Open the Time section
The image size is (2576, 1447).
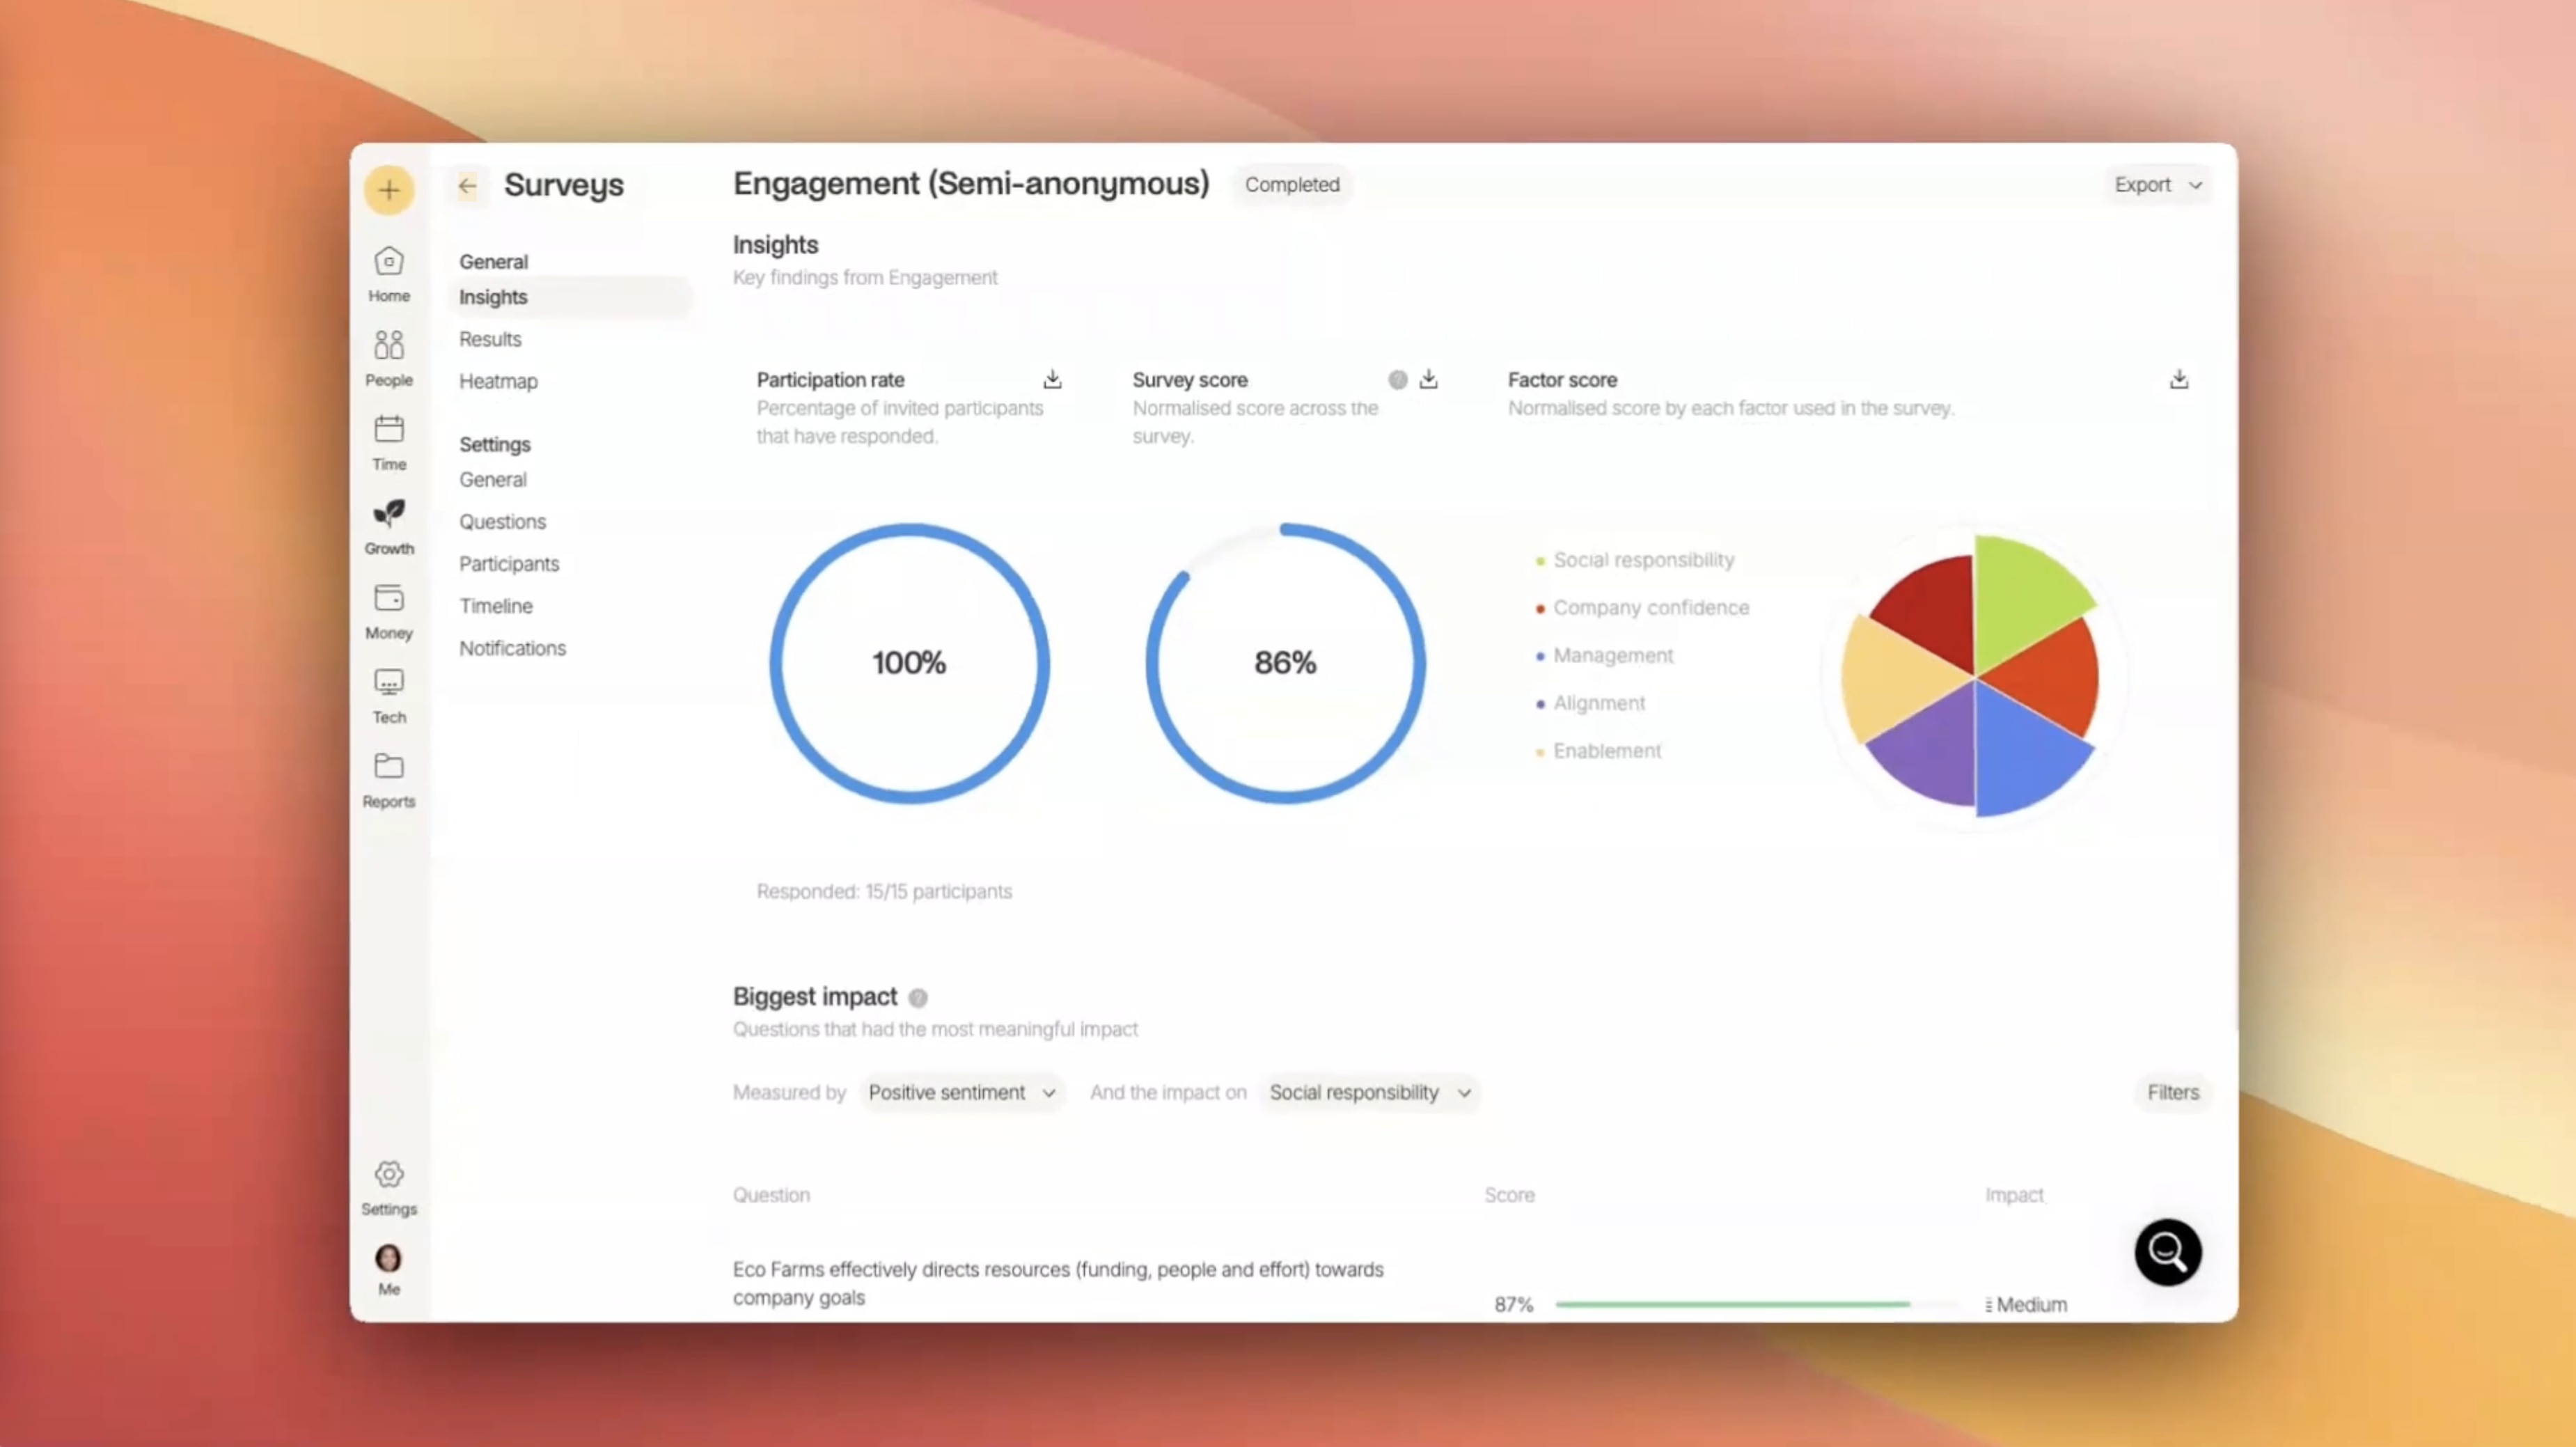point(389,443)
